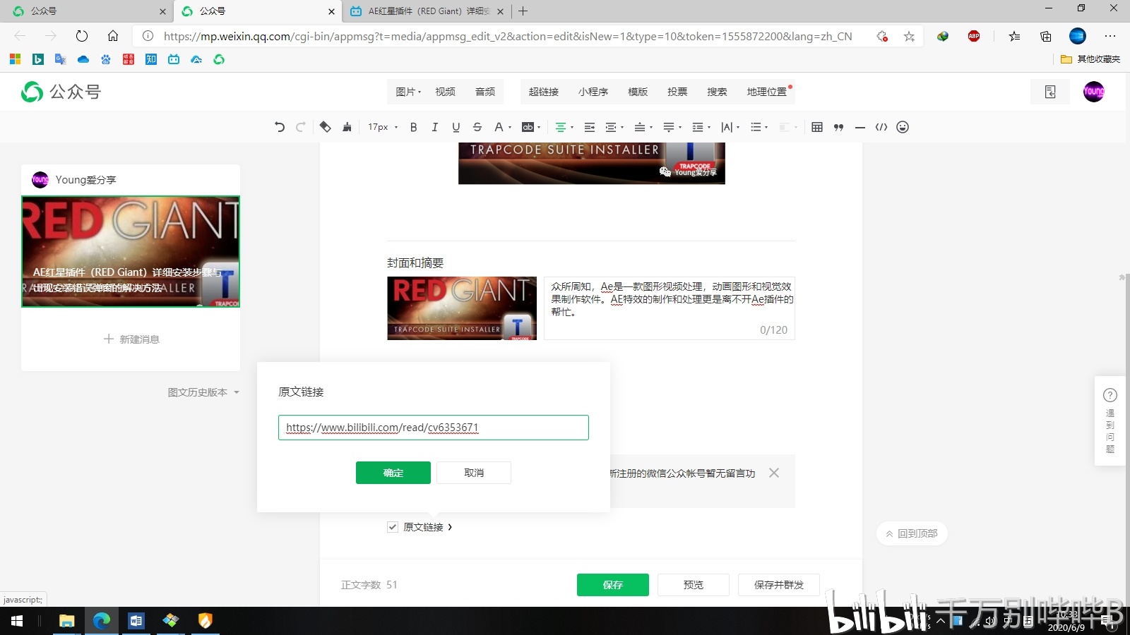Insert a table into the article

(817, 127)
